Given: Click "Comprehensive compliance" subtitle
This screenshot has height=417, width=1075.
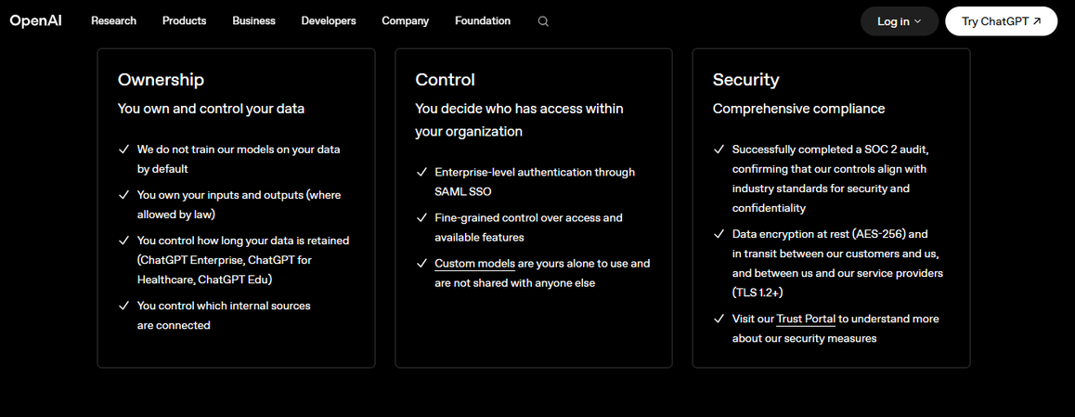Looking at the screenshot, I should pyautogui.click(x=798, y=109).
